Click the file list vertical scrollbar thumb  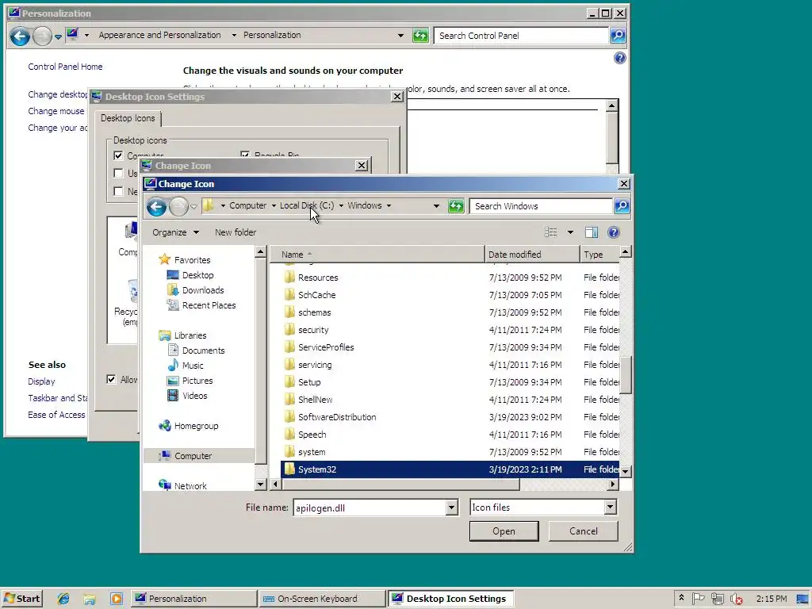pyautogui.click(x=626, y=375)
